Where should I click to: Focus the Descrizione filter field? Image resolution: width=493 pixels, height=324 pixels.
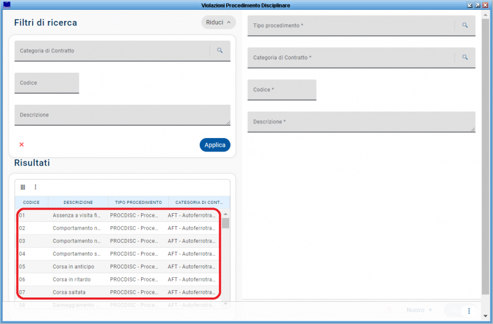point(122,115)
